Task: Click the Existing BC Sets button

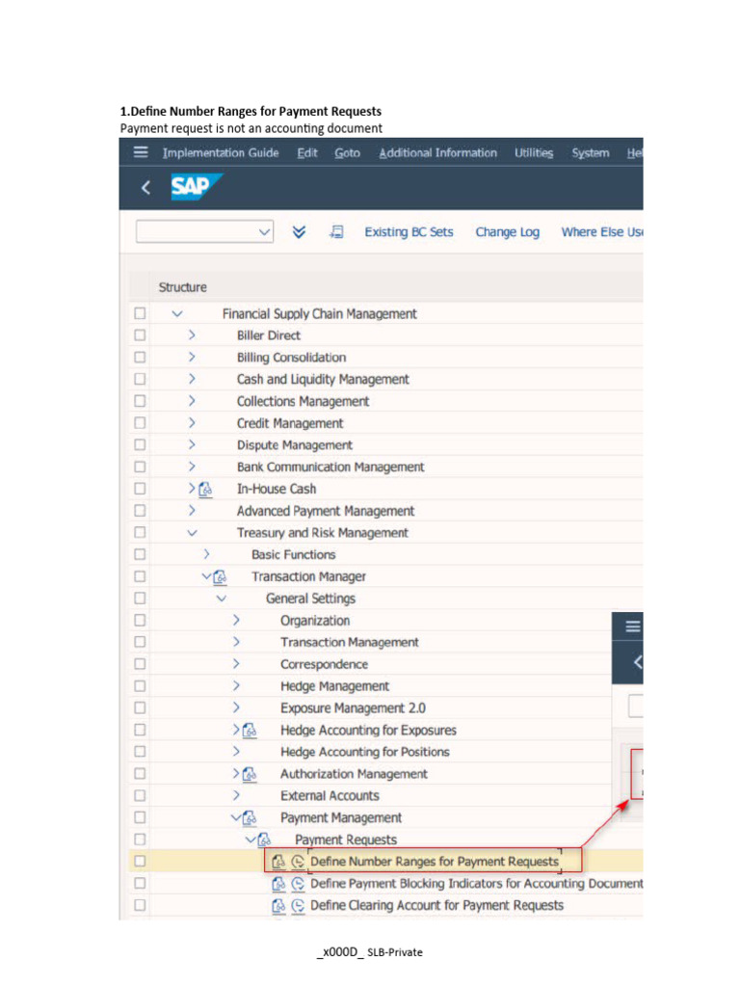Action: pos(409,232)
